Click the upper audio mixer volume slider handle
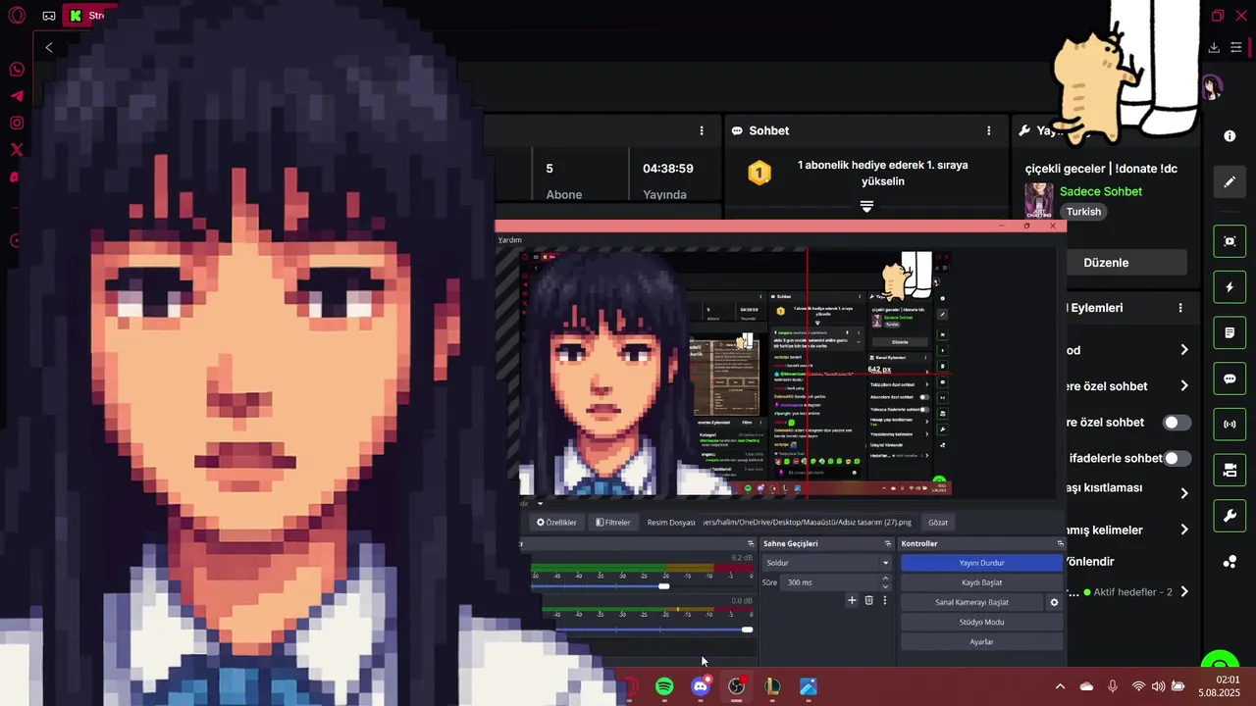 (664, 586)
